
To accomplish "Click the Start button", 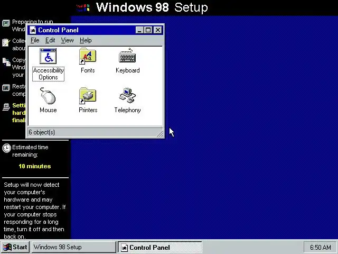I will pyautogui.click(x=15, y=247).
